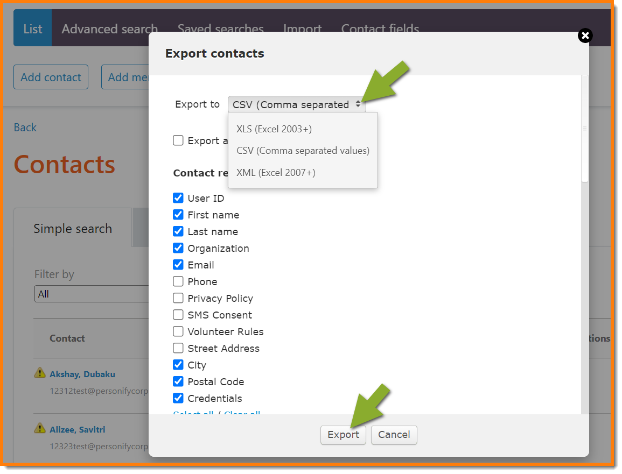
Task: Click warning icon beside Akshay, Dubaku
Action: 40,372
